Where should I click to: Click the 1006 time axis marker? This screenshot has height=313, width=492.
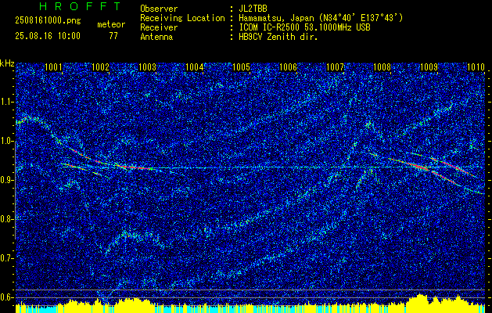click(288, 67)
